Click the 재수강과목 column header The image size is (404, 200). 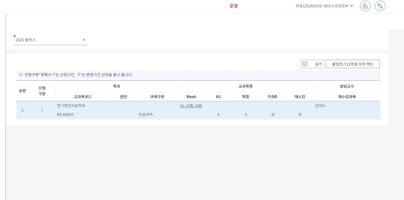[x=347, y=97]
